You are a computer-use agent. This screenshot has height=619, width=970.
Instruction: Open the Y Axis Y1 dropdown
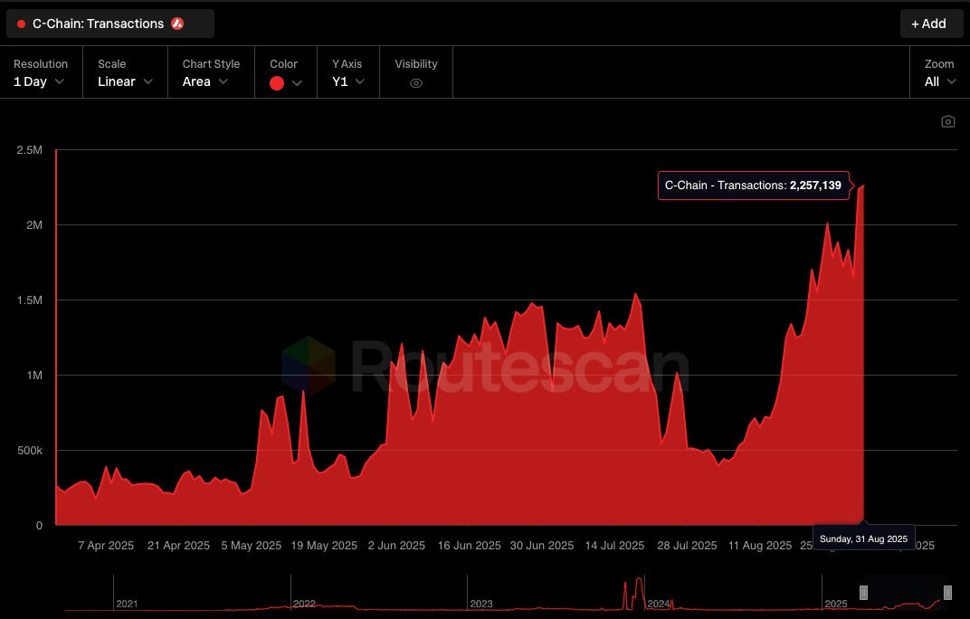point(347,73)
